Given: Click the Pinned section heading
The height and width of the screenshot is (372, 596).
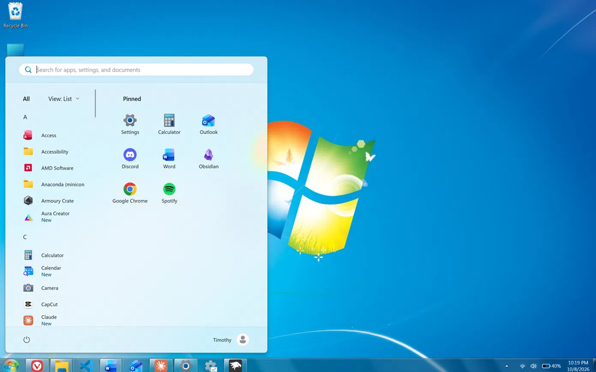Looking at the screenshot, I should tap(132, 99).
